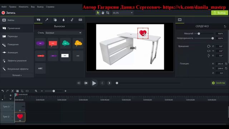Select the arrows and lines tab icon

[47, 20]
